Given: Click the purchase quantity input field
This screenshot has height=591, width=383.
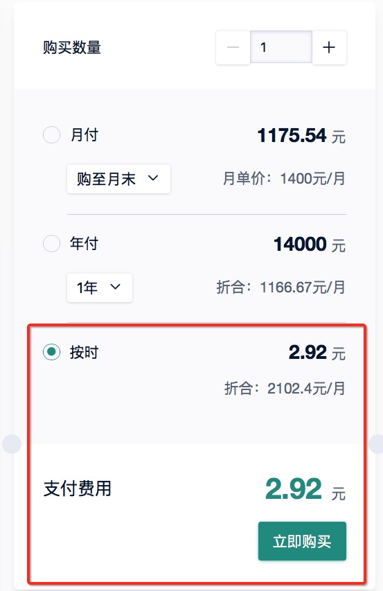Looking at the screenshot, I should pyautogui.click(x=281, y=48).
